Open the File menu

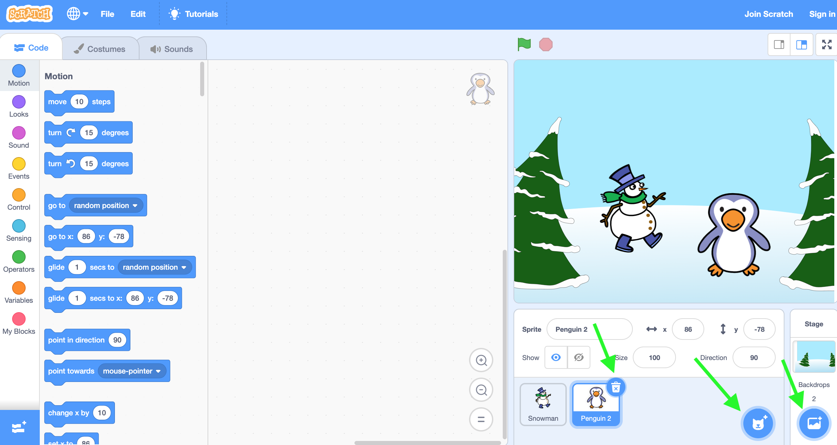pos(107,14)
